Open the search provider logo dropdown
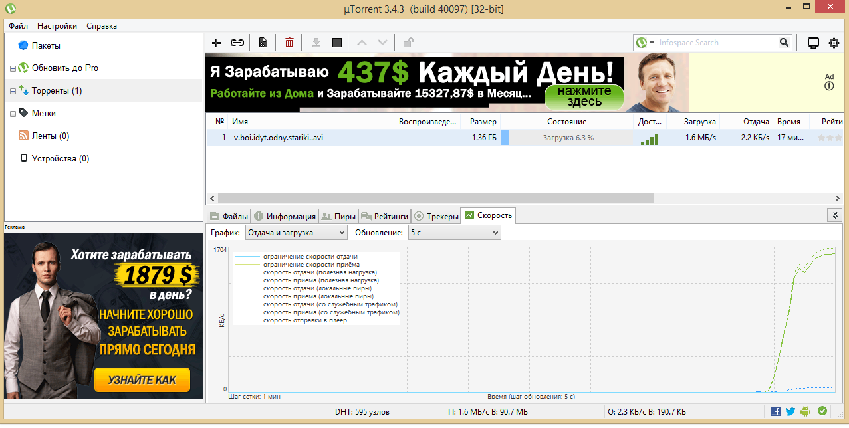The image size is (849, 428). (x=644, y=43)
